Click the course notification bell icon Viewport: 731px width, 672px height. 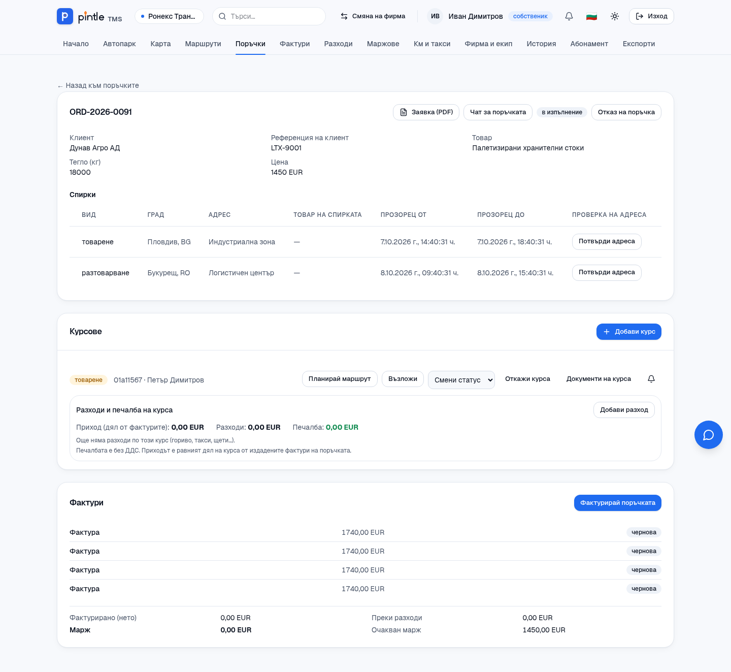[x=651, y=379]
